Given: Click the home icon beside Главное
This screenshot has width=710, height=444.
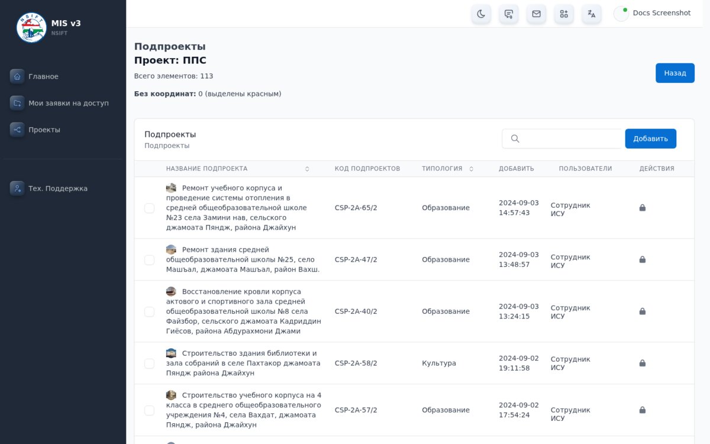Looking at the screenshot, I should point(17,76).
